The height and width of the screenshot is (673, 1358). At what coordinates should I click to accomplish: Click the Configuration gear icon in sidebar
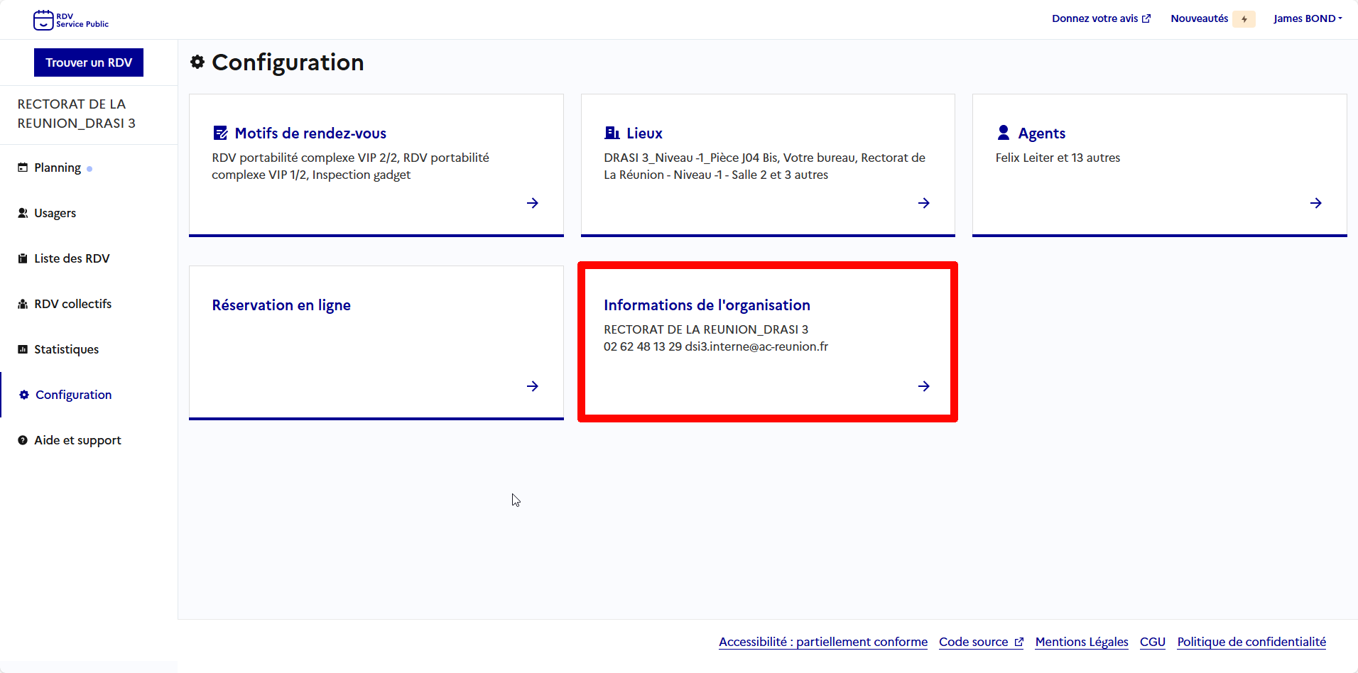pyautogui.click(x=24, y=395)
